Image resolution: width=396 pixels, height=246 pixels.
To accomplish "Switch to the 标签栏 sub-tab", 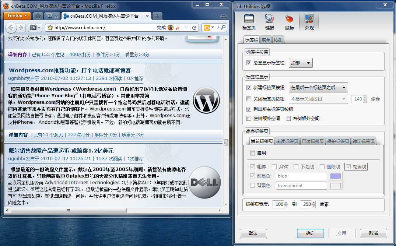I will click(x=252, y=40).
